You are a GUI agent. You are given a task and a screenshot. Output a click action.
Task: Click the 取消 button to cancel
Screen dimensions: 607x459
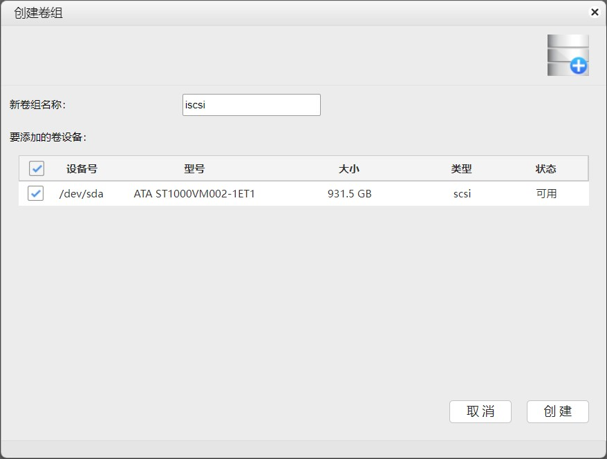(x=480, y=411)
